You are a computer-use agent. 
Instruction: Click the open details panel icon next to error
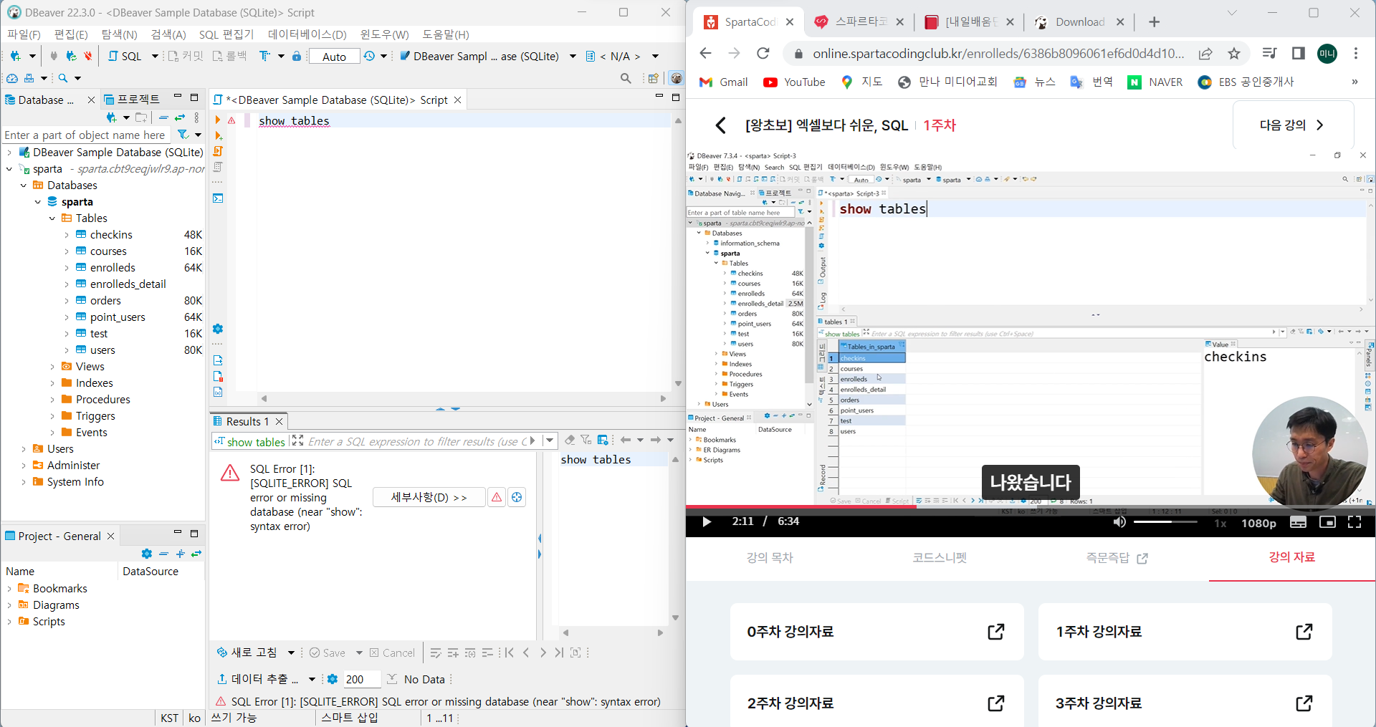[x=517, y=497]
